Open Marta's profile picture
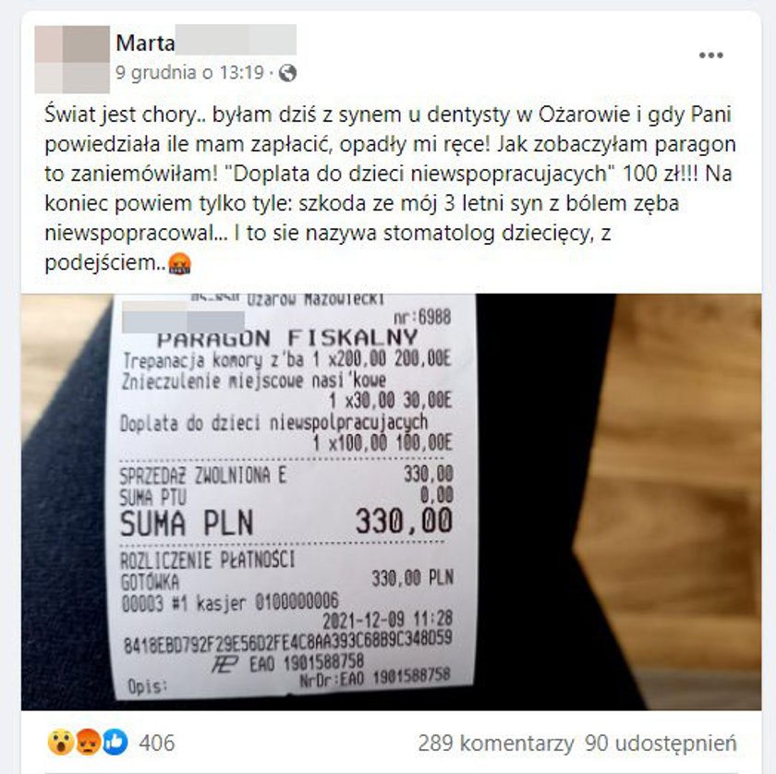Image resolution: width=776 pixels, height=774 pixels. coord(72,59)
